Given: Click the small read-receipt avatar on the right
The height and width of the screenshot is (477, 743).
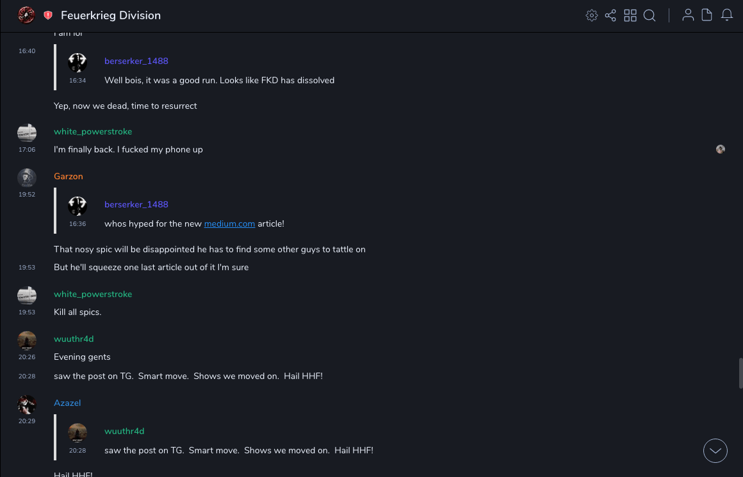Looking at the screenshot, I should (721, 149).
